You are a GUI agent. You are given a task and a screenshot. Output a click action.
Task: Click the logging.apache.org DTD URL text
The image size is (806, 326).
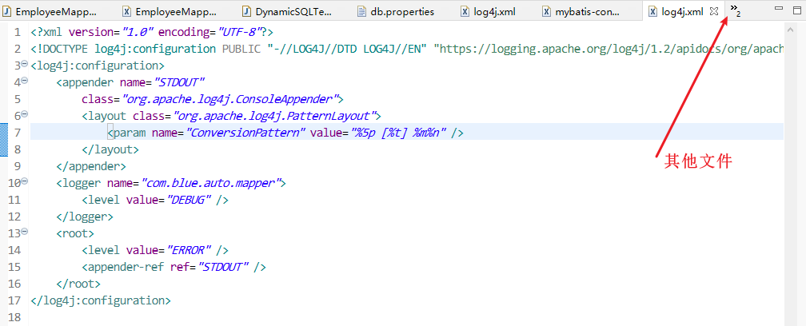(x=609, y=50)
